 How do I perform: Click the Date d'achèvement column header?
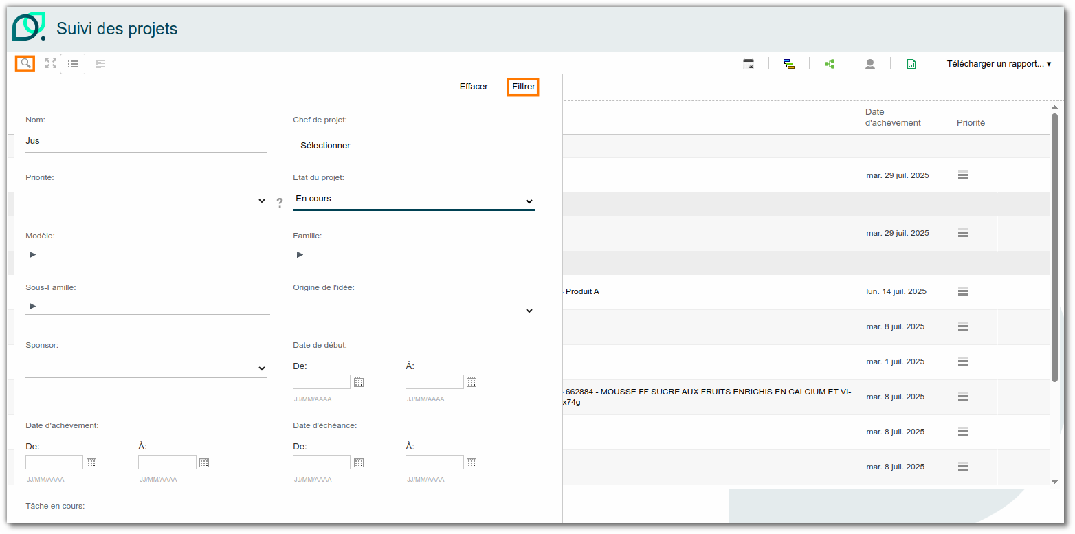click(893, 118)
